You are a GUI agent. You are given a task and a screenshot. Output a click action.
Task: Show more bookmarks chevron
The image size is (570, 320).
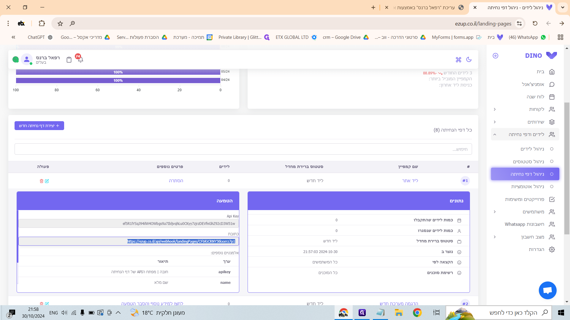coord(13,37)
